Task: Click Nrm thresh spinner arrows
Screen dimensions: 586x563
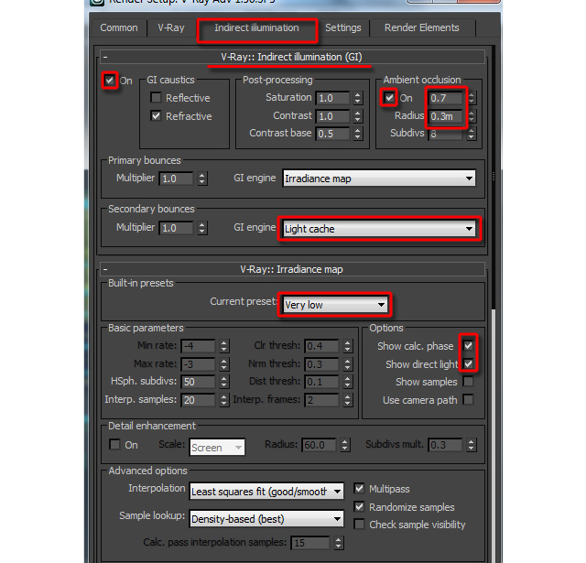Action: pos(348,363)
